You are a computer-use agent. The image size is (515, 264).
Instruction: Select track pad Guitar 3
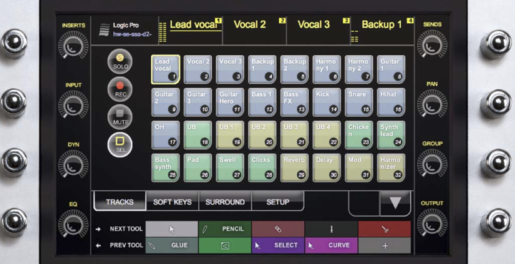pyautogui.click(x=198, y=102)
